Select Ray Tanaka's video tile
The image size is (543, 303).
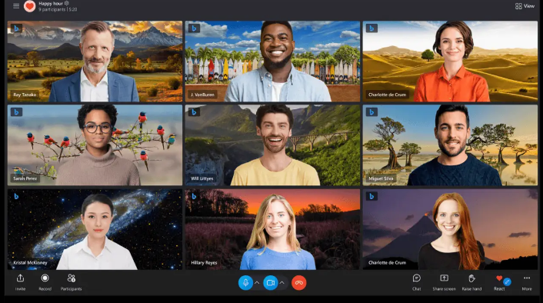[x=95, y=62]
